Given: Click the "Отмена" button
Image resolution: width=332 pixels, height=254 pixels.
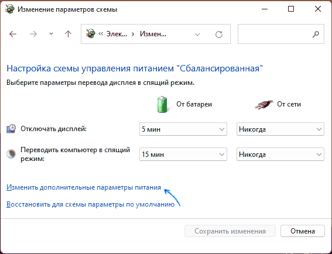Looking at the screenshot, I should click(x=303, y=231).
